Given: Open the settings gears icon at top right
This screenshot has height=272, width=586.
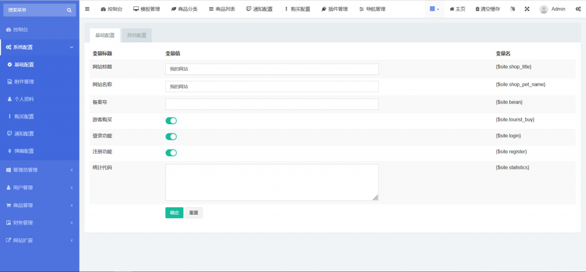Looking at the screenshot, I should (578, 9).
